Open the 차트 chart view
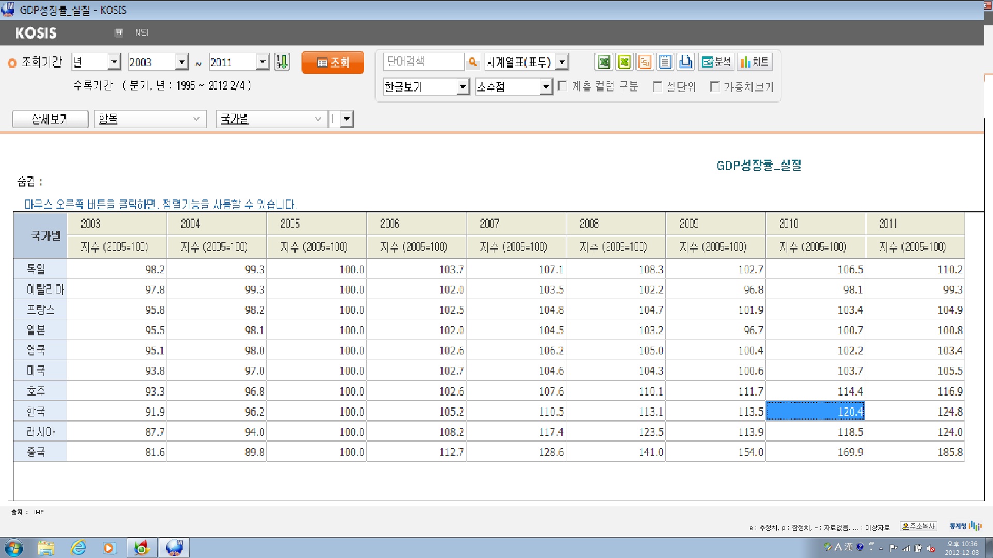993x558 pixels. [x=755, y=62]
